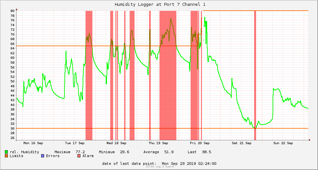Screen dimensions: 318x170
Task: Click the 'Fri 20 Sep' x-axis label
Action: click(x=200, y=143)
